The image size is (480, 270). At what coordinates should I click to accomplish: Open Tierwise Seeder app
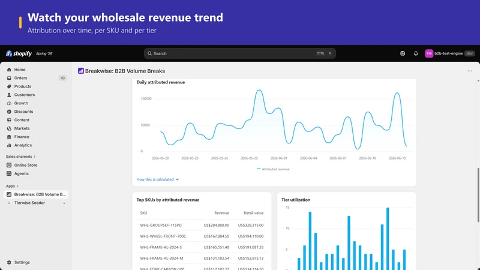pos(29,203)
